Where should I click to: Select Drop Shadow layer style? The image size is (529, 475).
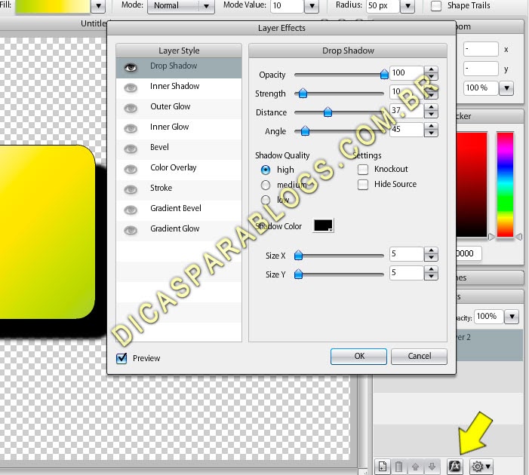pos(179,68)
